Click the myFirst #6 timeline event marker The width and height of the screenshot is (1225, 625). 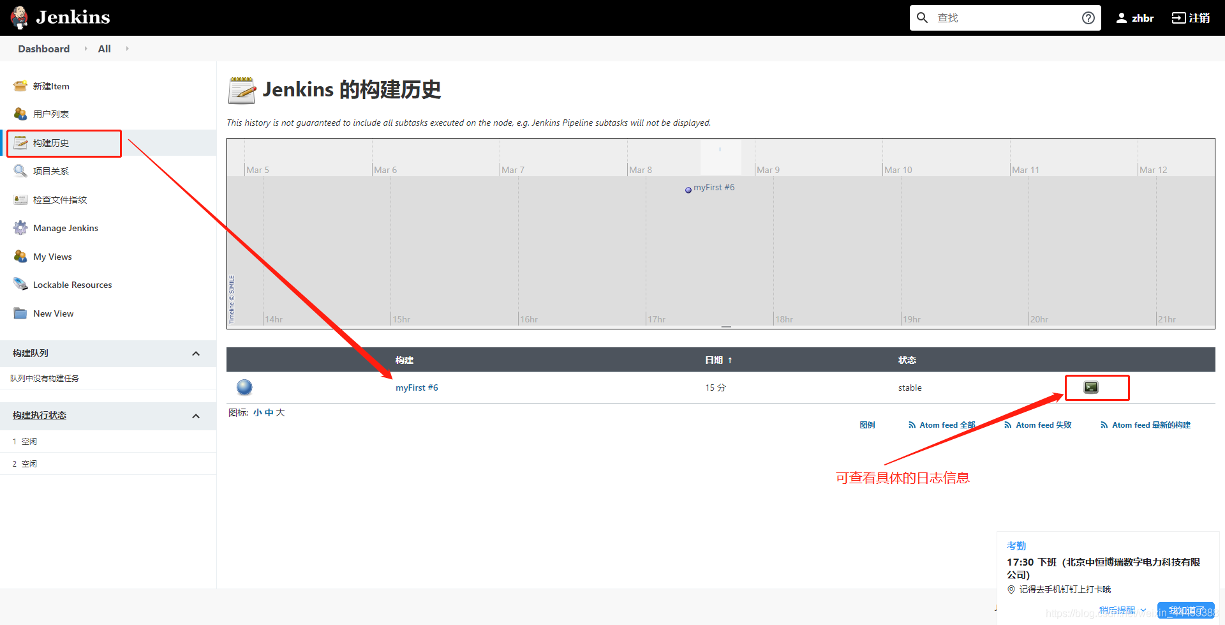pos(688,190)
